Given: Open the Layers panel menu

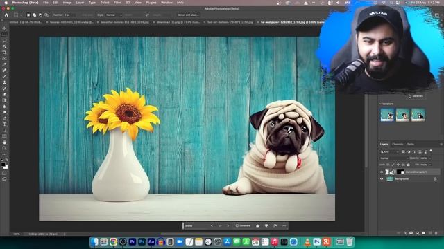Looking at the screenshot, I should (441, 145).
